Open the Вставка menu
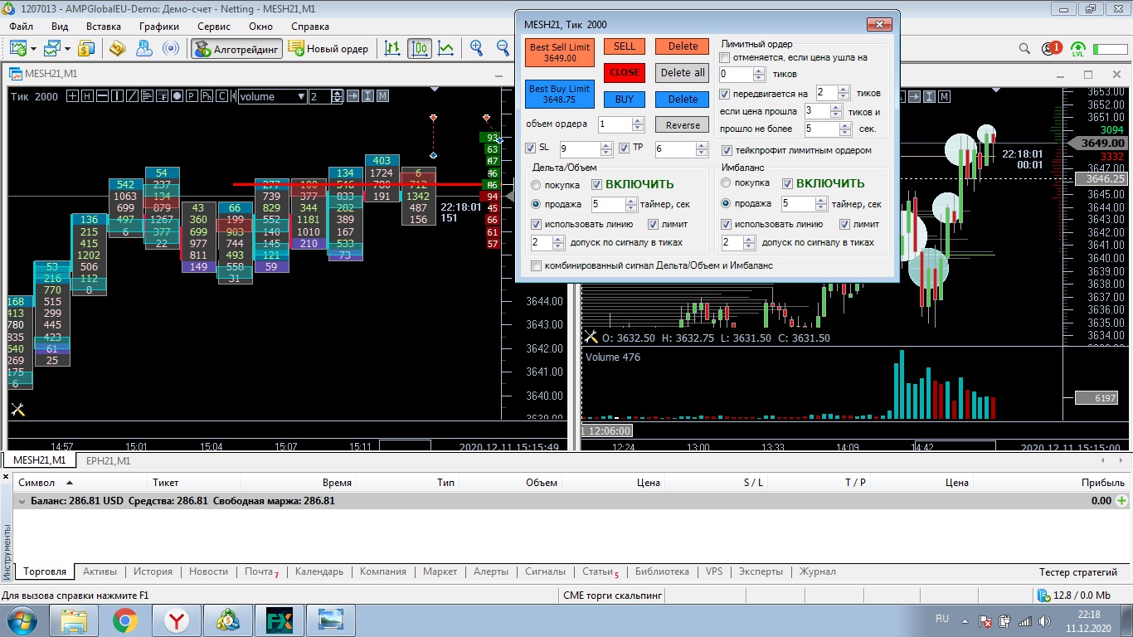 tap(104, 26)
